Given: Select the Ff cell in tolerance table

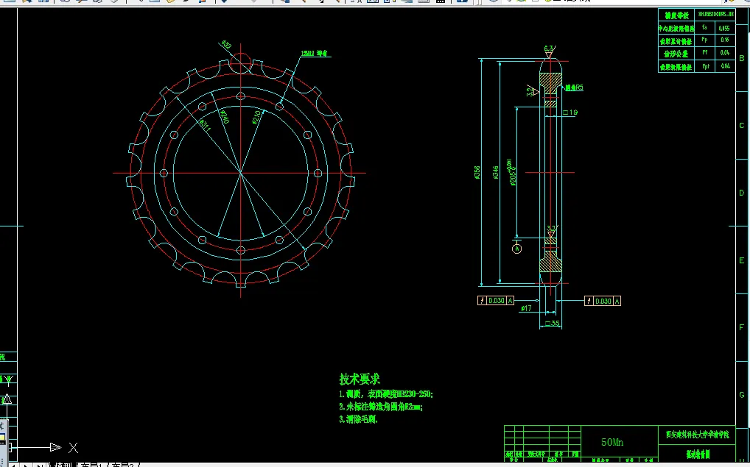Looking at the screenshot, I should [704, 53].
